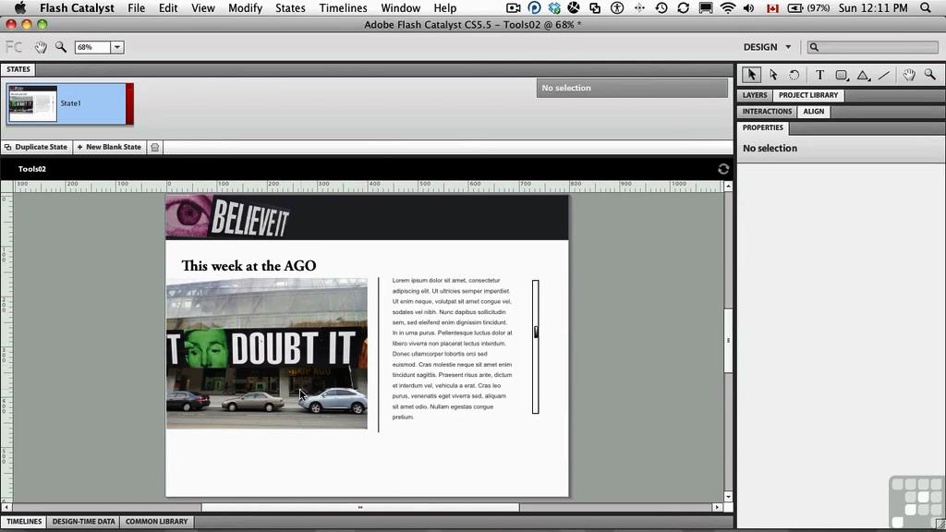946x532 pixels.
Task: Switch to the ALIGN tab
Action: pyautogui.click(x=813, y=112)
